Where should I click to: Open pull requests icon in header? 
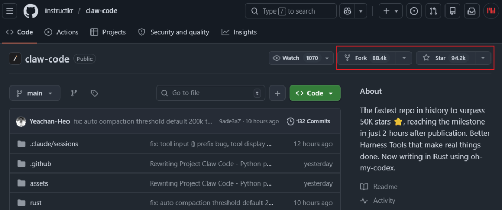(x=433, y=11)
